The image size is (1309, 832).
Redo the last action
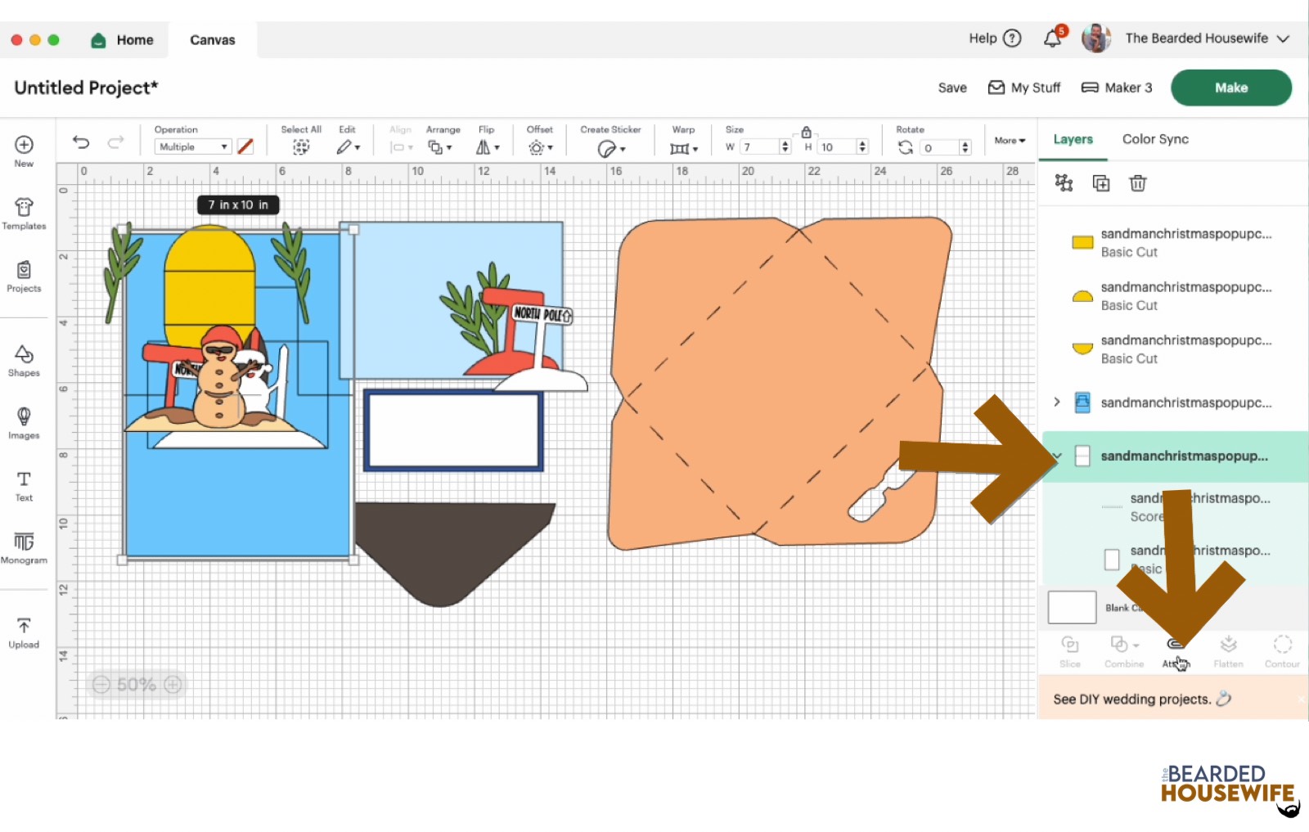[115, 142]
